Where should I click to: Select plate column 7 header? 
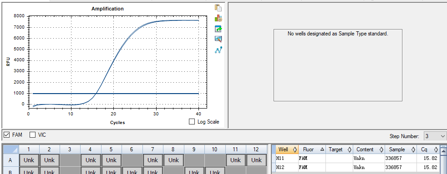coord(153,149)
